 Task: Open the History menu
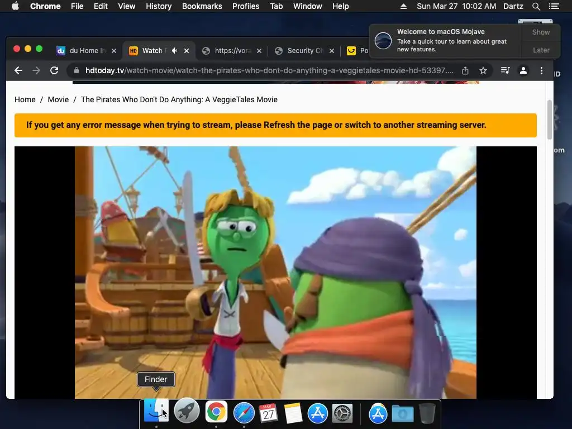point(159,6)
